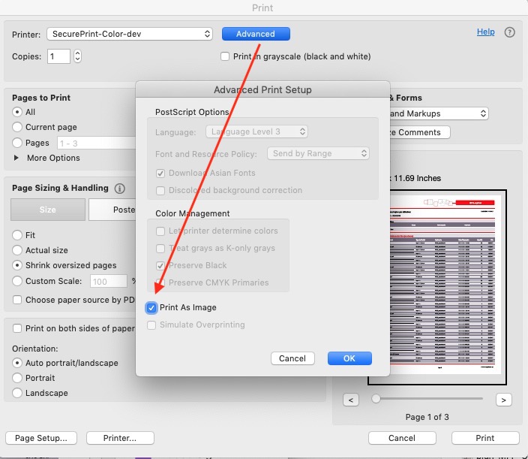Go to previous preview page arrow
528x459 pixels.
(x=351, y=400)
